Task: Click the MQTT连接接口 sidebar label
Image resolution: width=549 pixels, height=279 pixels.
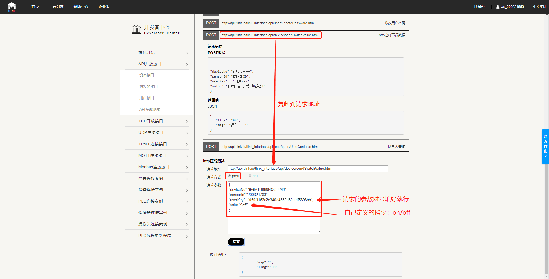Action: point(152,155)
